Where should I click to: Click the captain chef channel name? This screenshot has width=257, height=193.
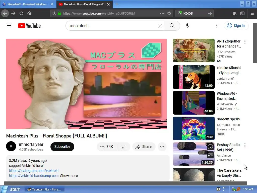coord(225,78)
